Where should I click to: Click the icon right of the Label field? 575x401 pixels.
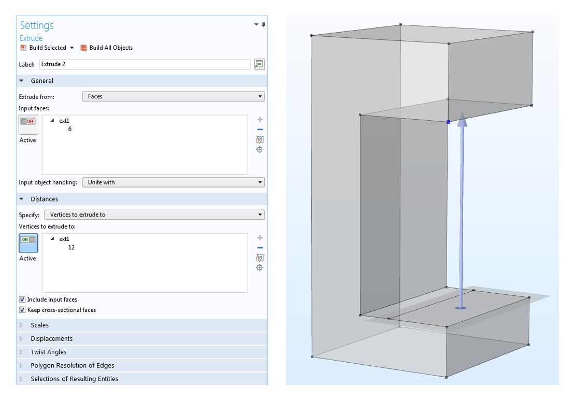point(260,64)
